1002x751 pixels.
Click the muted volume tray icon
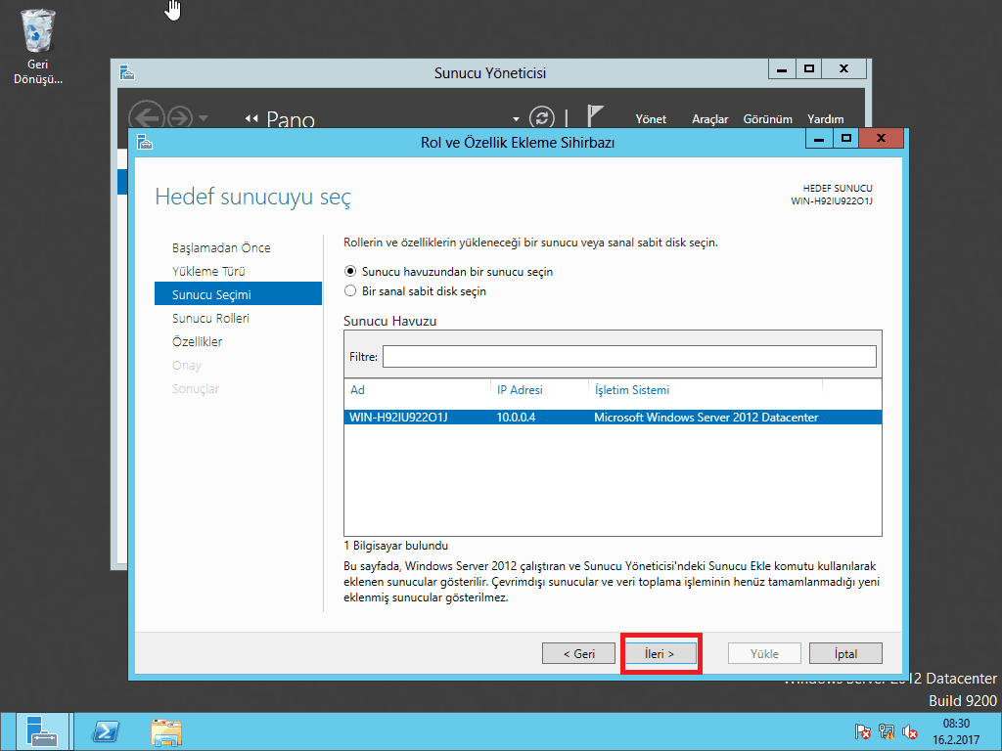[x=910, y=731]
